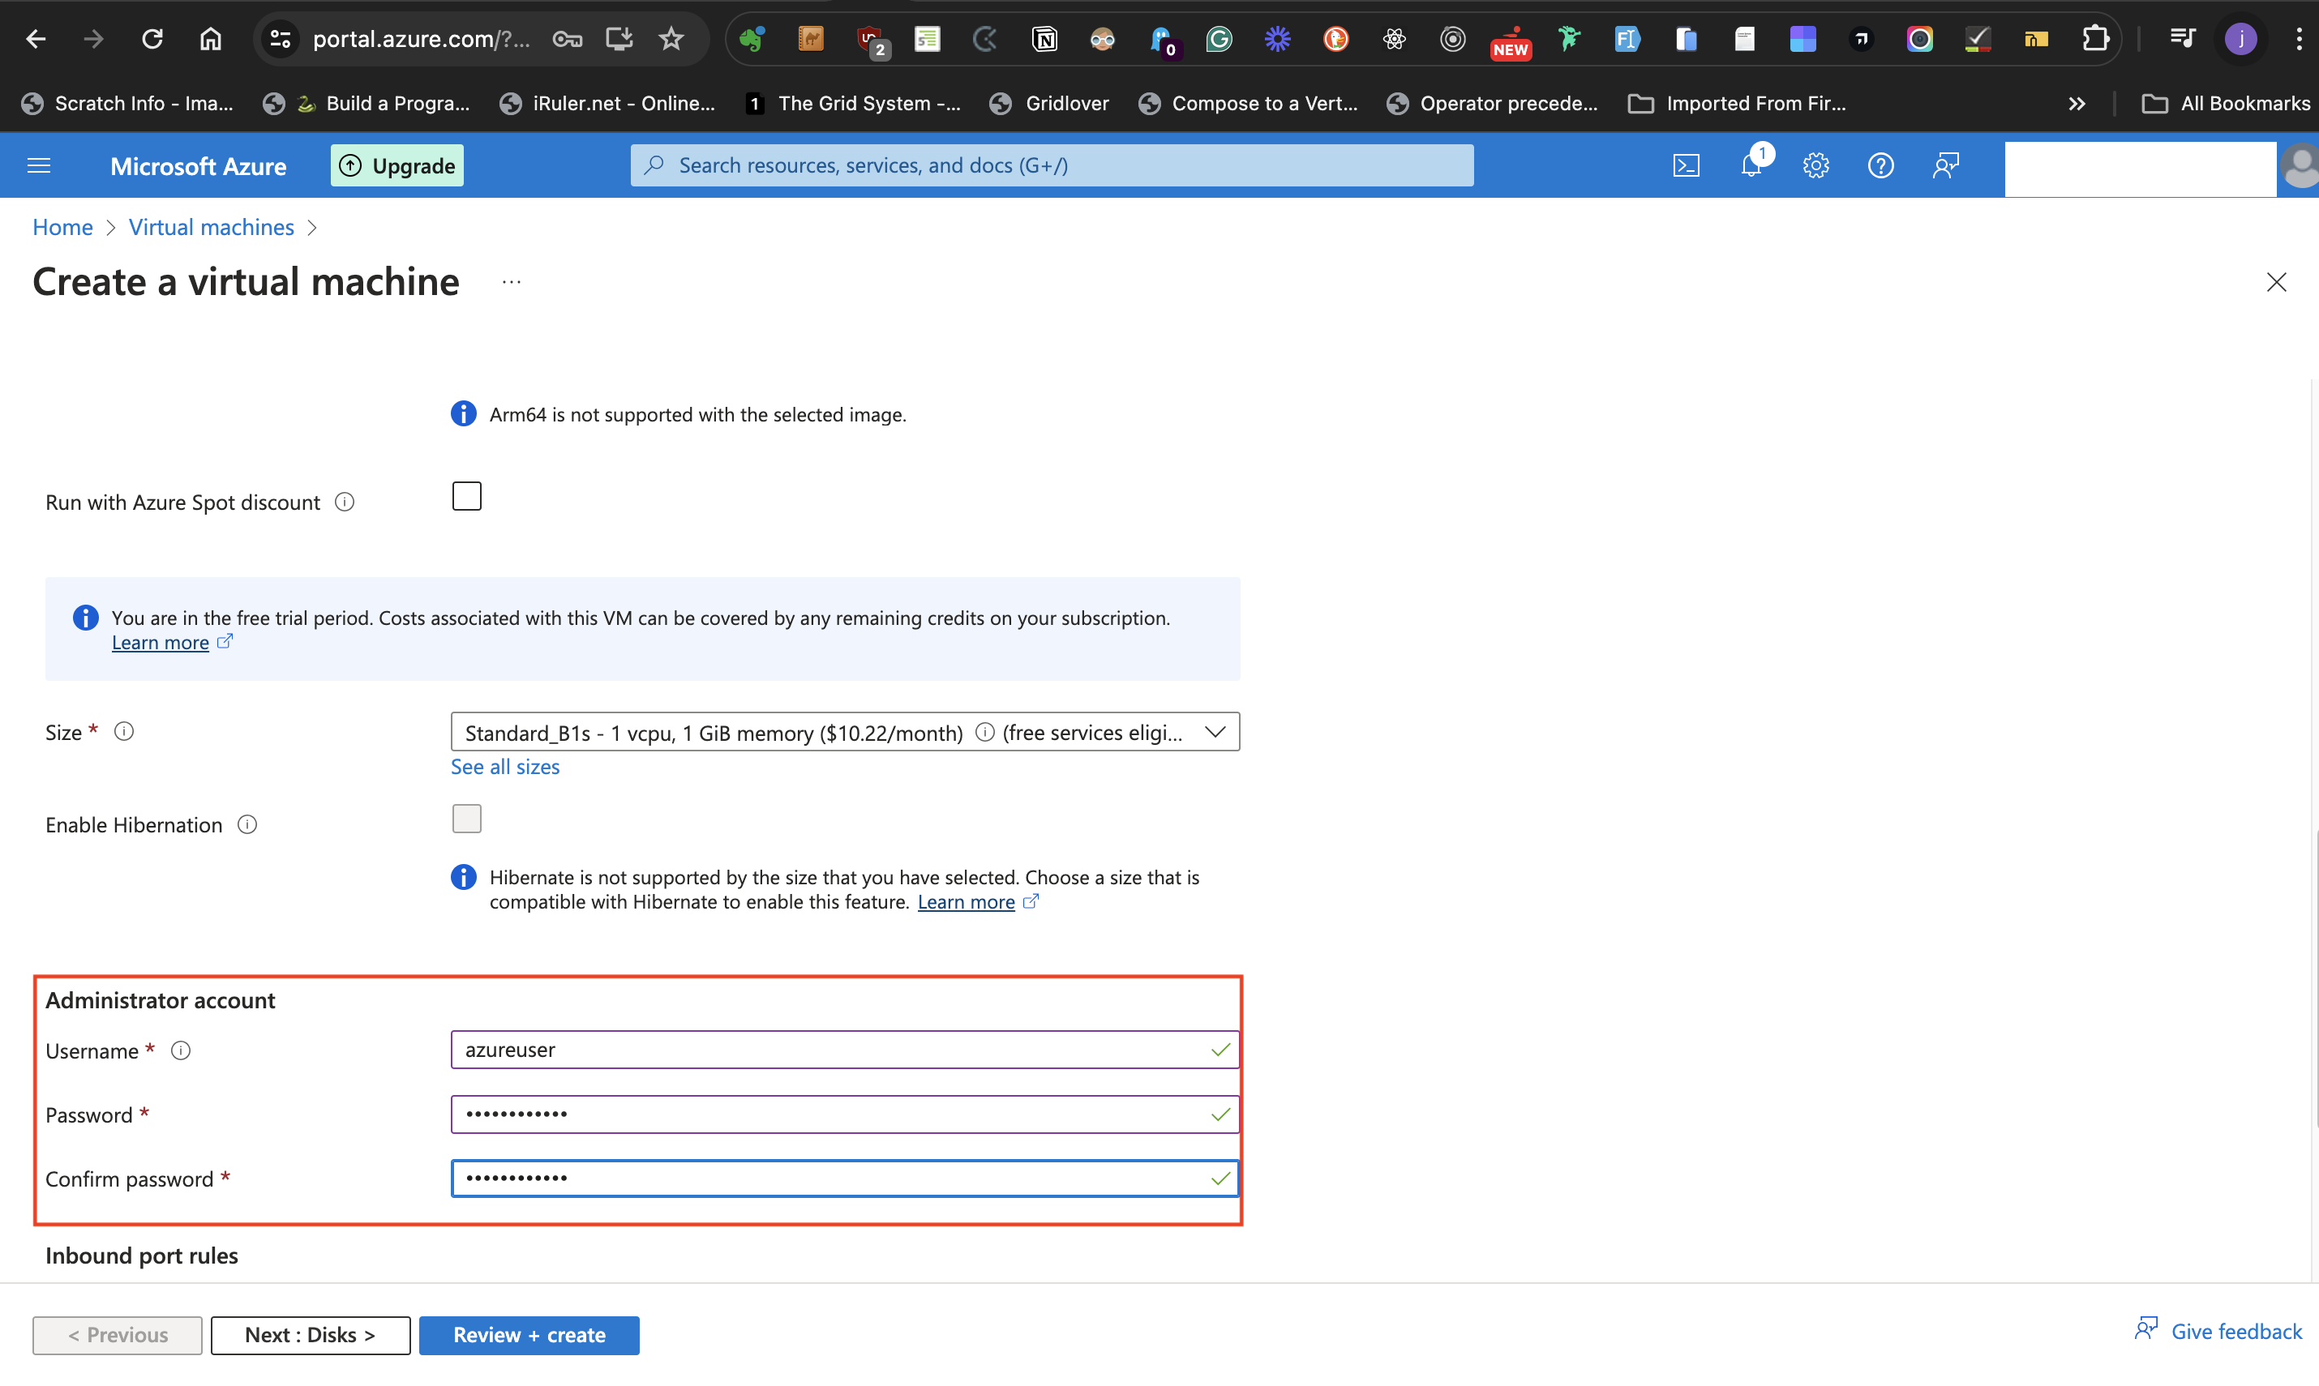Reload the page with the refresh icon

pos(152,38)
